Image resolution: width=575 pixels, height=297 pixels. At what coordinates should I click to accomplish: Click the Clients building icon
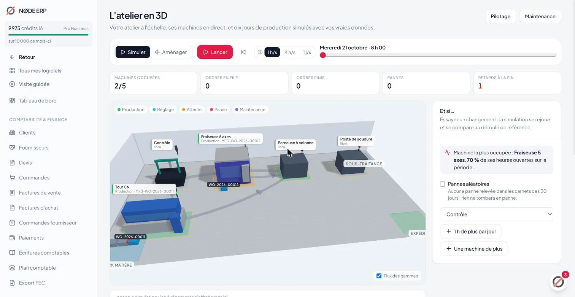12,133
